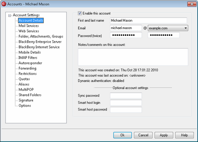
Task: Click the Ok button
Action: point(122,135)
